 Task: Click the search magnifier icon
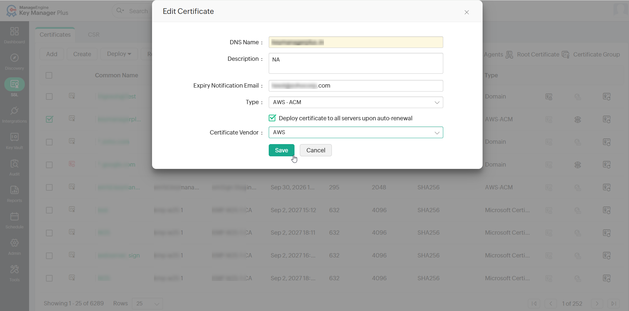120,11
